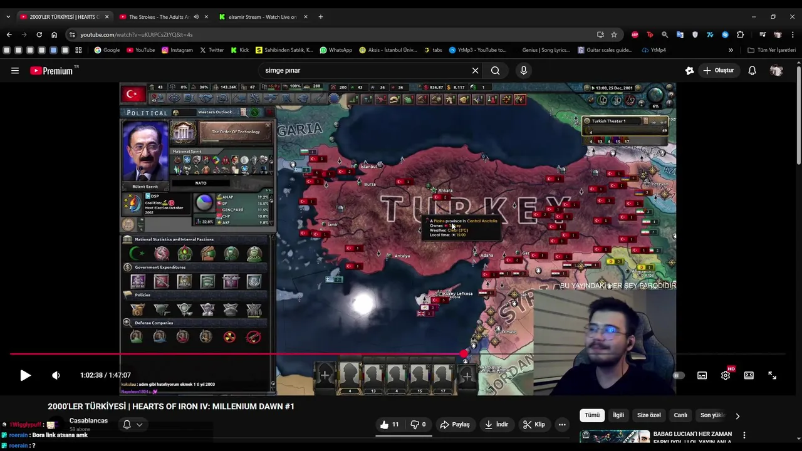Toggle subtitles in the player

[x=702, y=375]
